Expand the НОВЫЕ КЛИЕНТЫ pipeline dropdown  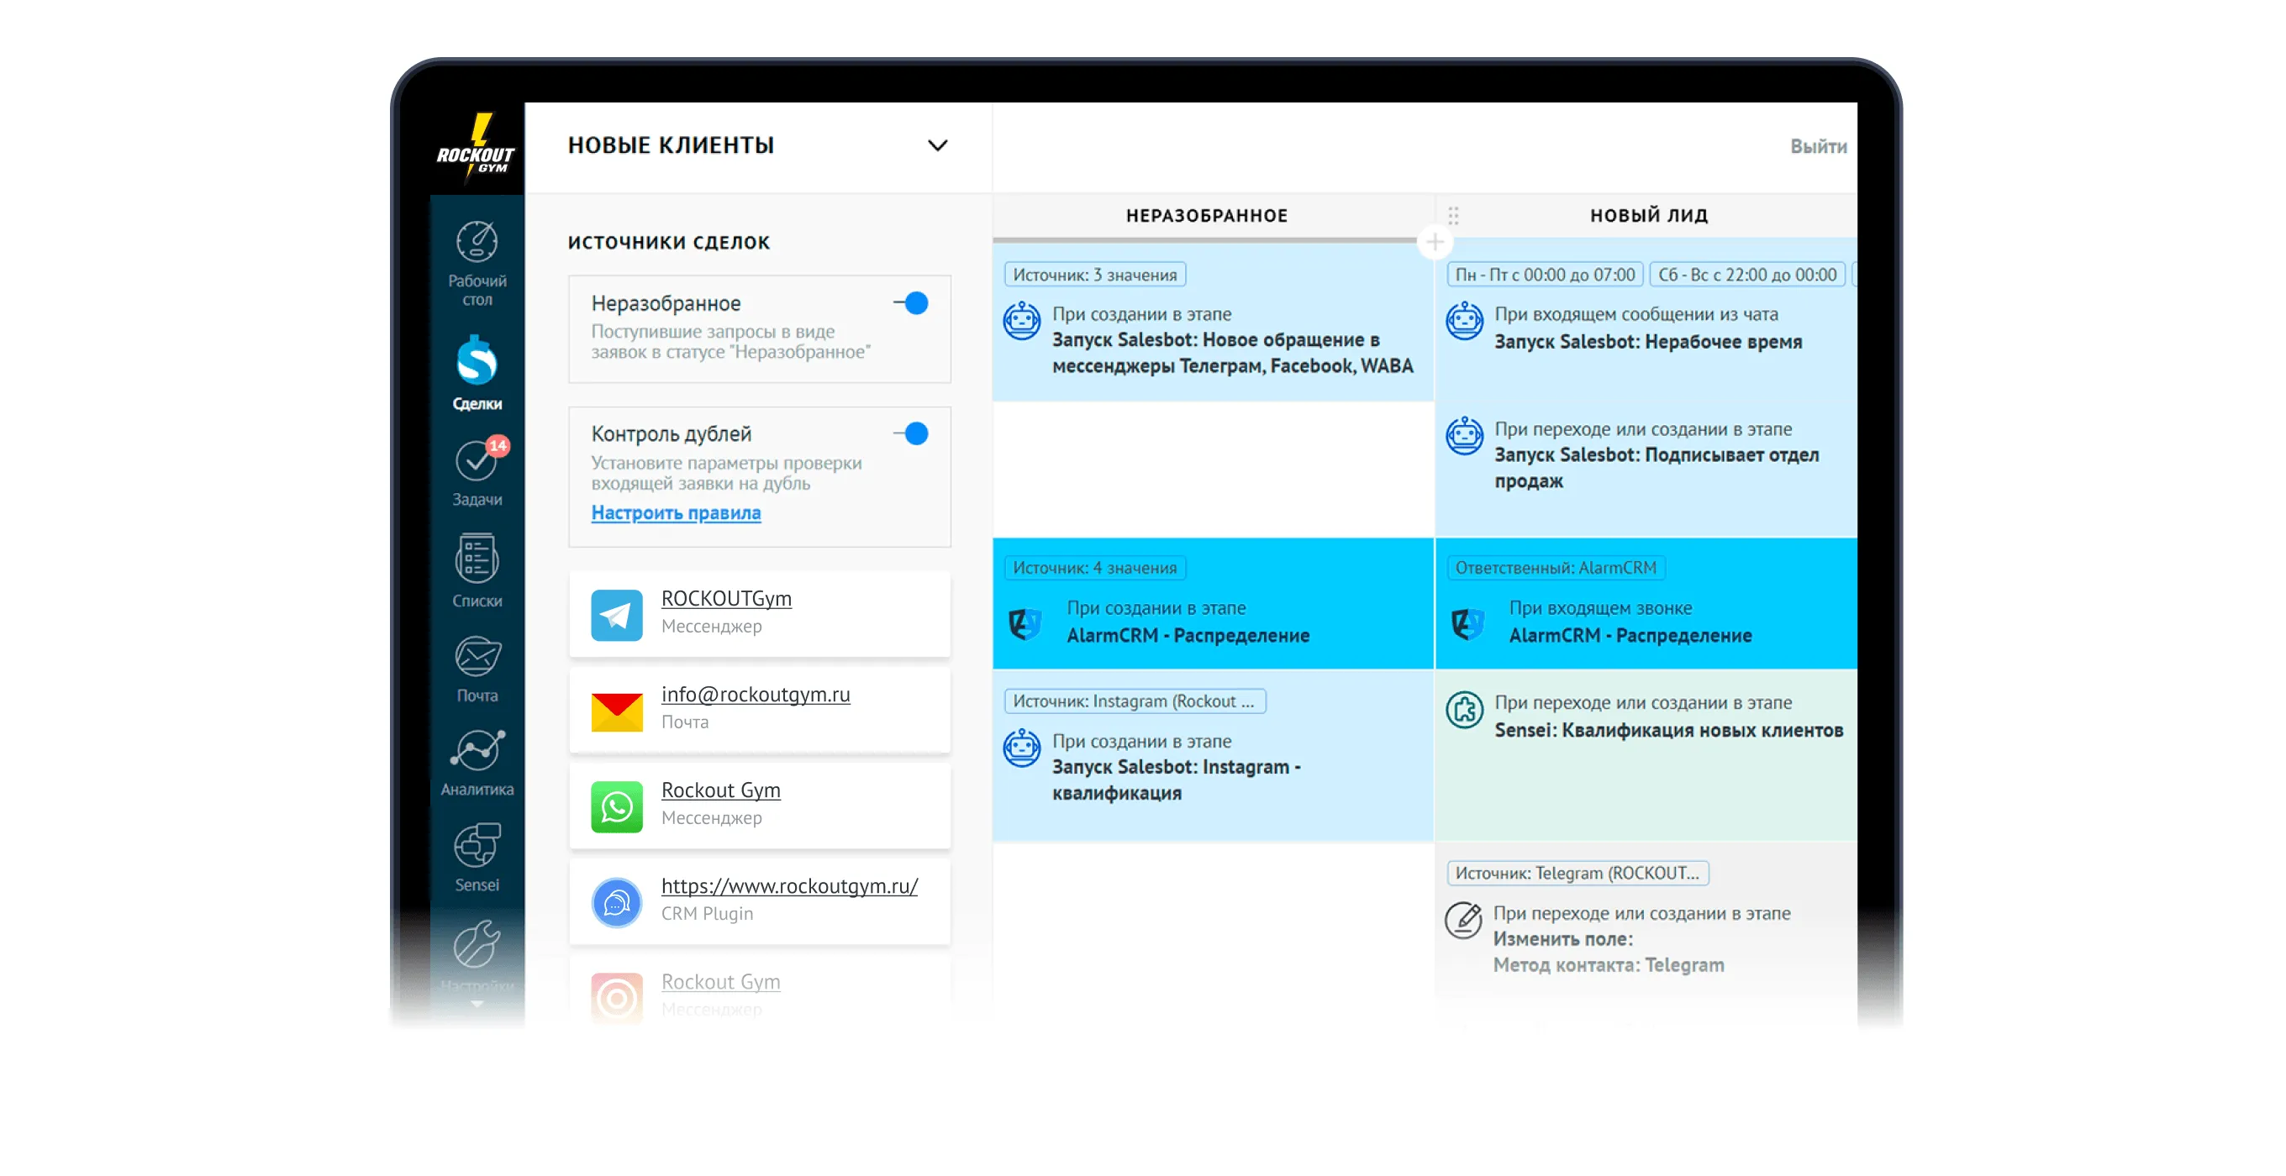(x=937, y=145)
